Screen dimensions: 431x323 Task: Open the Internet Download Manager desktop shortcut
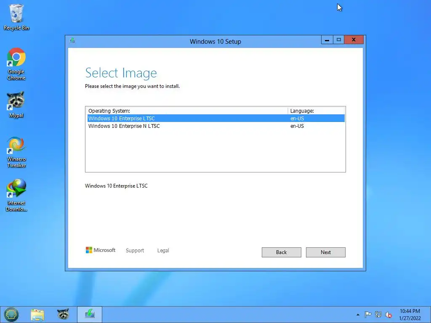(x=16, y=195)
